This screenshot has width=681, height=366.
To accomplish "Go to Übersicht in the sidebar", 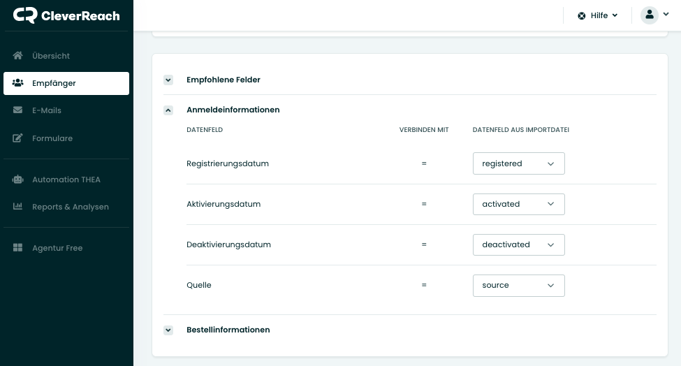I will tap(51, 56).
